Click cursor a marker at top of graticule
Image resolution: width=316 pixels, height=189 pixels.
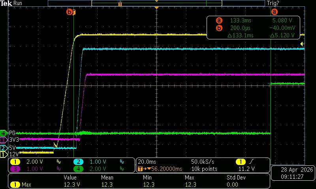pos(274,12)
